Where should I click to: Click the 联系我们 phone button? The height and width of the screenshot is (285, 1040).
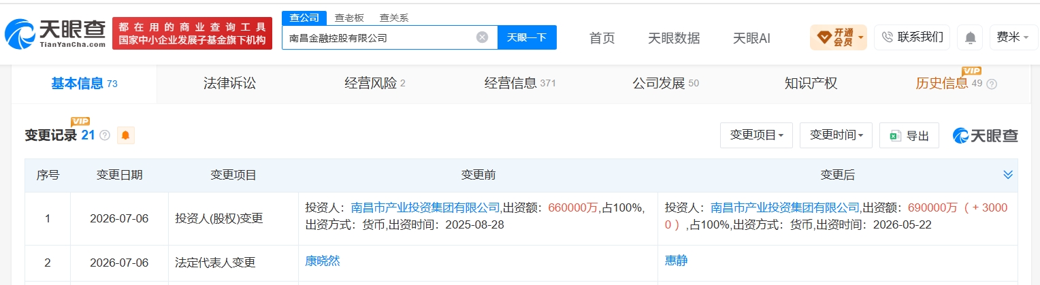click(x=912, y=37)
